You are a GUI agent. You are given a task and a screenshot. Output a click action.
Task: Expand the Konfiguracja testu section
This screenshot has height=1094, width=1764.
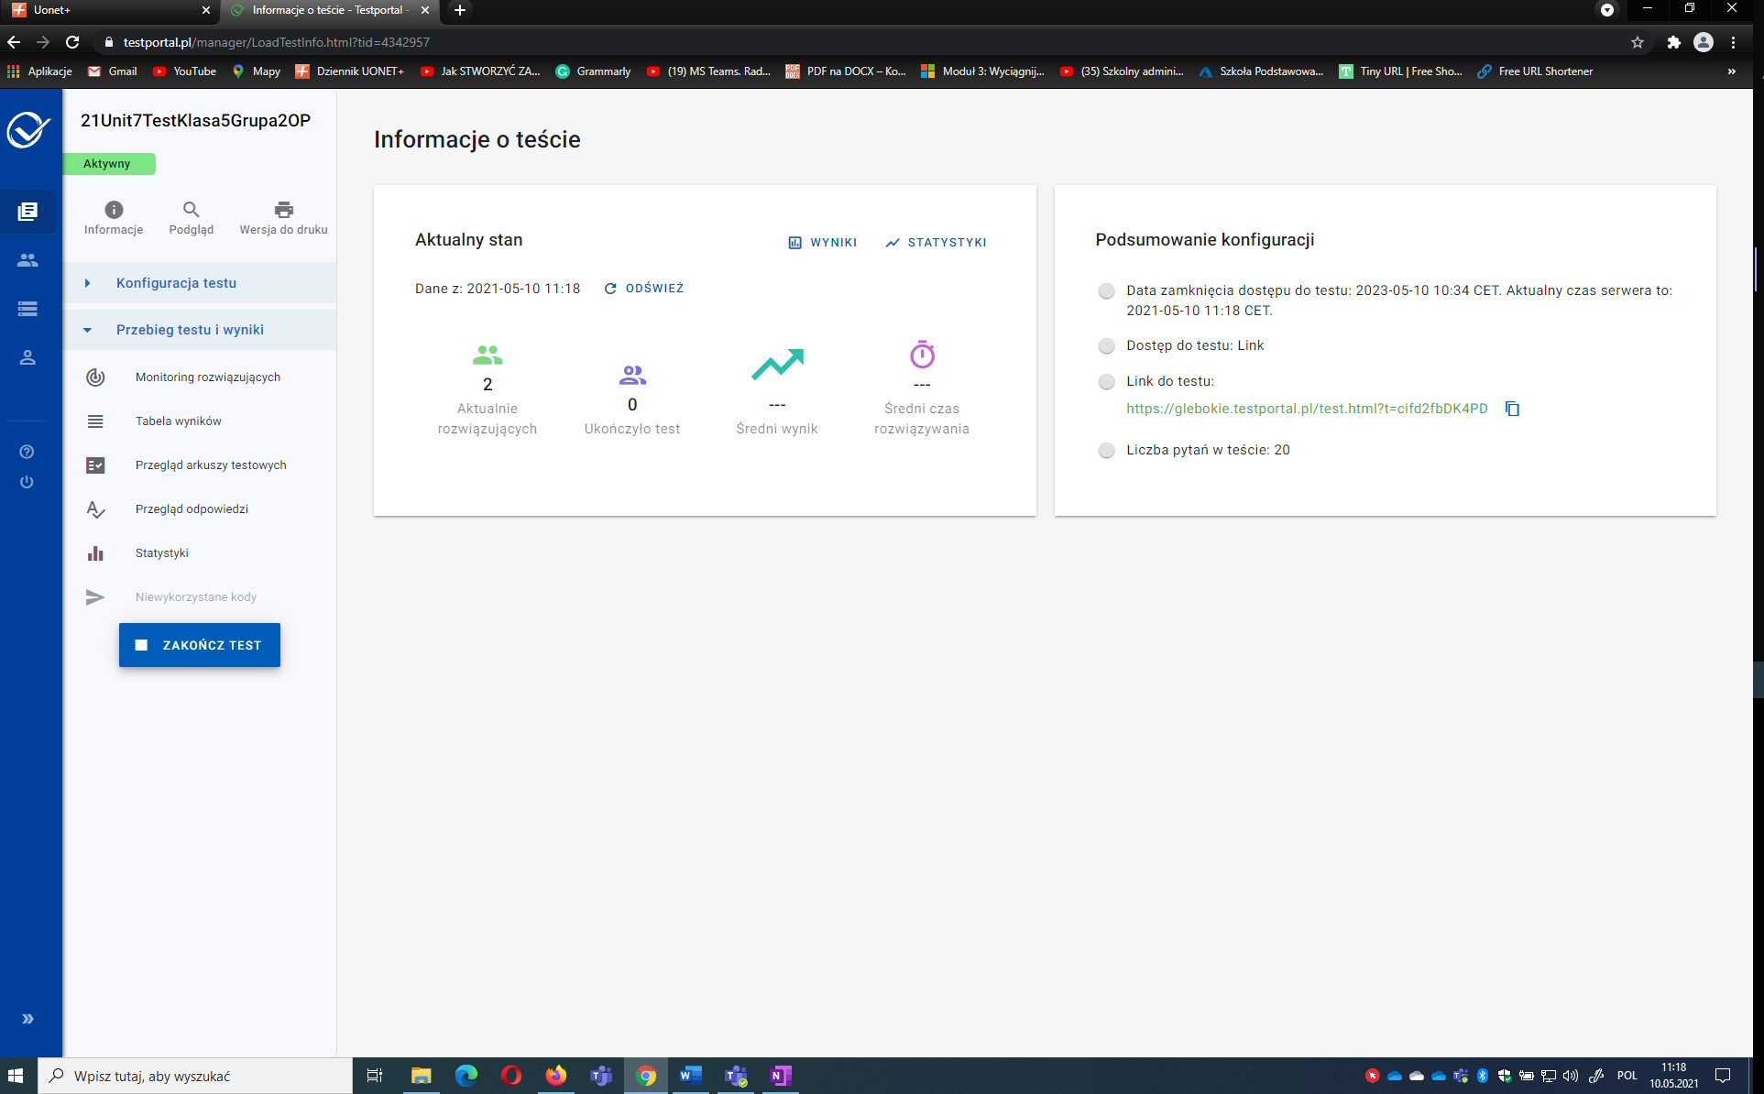(176, 283)
